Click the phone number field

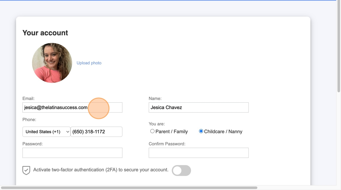(96, 132)
